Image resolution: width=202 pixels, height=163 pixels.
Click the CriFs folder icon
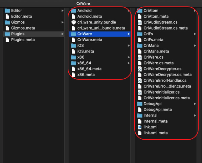(140, 34)
